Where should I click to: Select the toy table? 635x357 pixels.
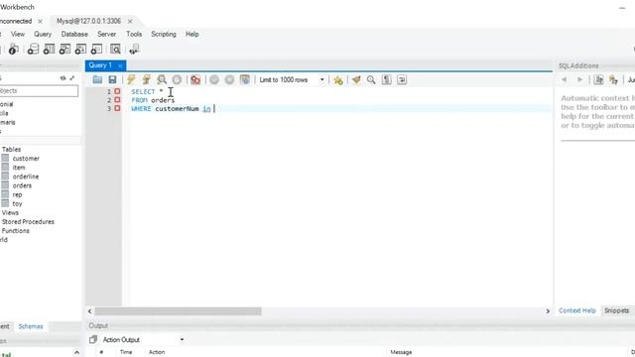coord(17,203)
